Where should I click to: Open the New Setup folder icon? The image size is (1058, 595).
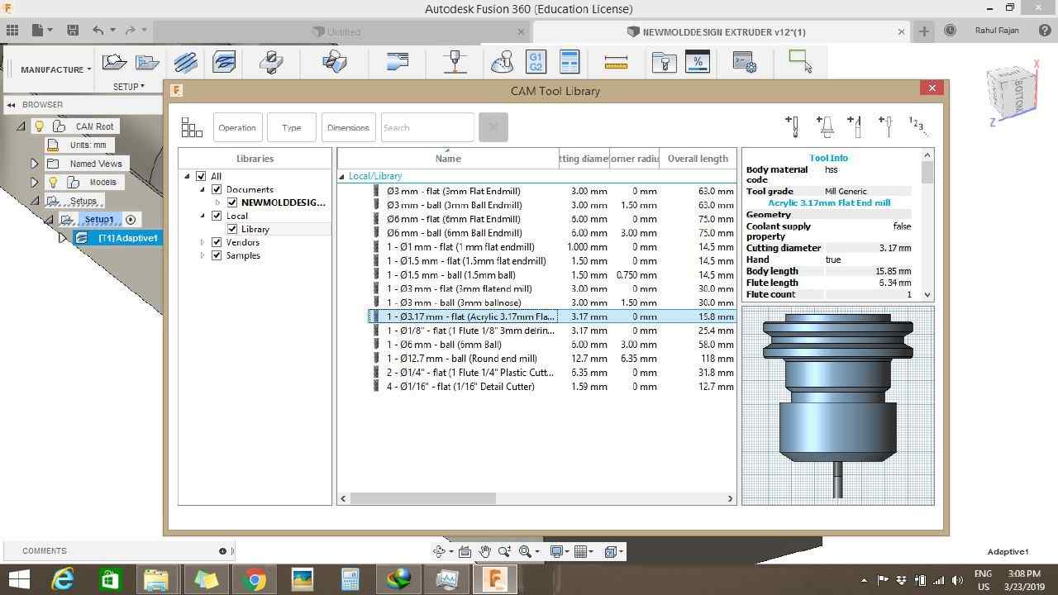click(x=114, y=62)
